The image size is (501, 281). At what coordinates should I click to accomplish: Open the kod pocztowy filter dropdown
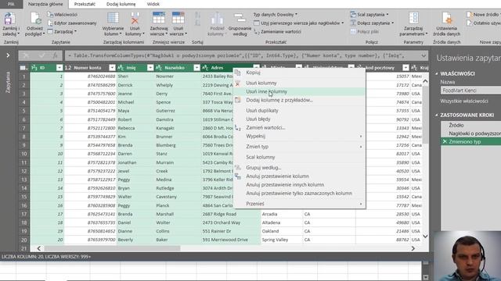[405, 68]
